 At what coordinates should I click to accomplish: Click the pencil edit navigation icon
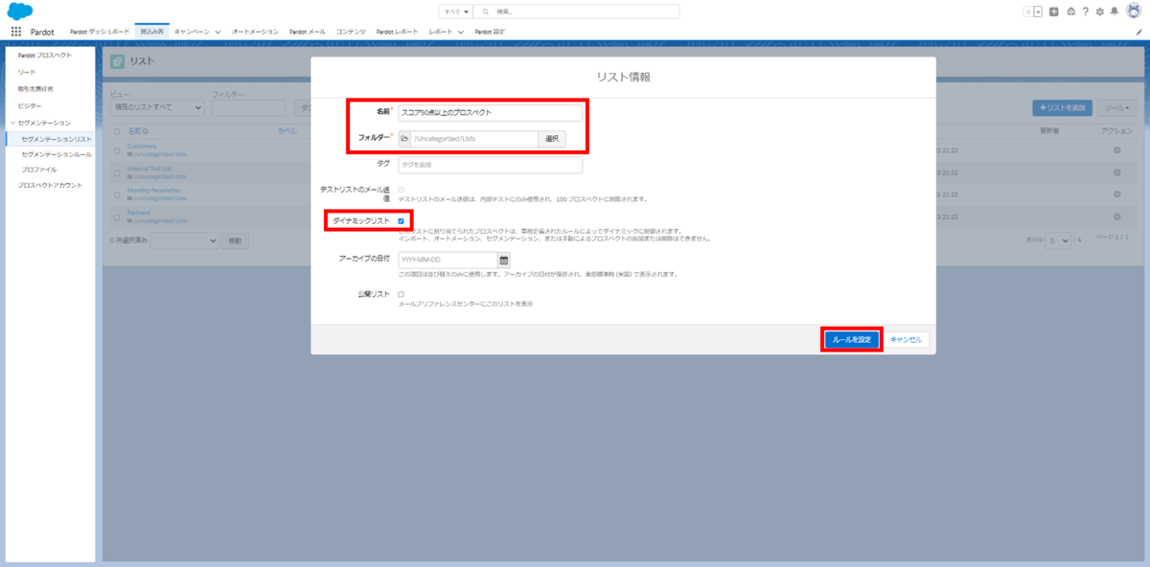[x=1138, y=32]
